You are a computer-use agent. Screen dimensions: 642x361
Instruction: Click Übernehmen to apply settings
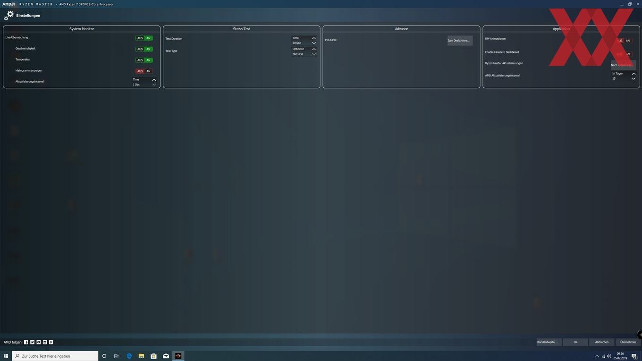click(x=628, y=342)
